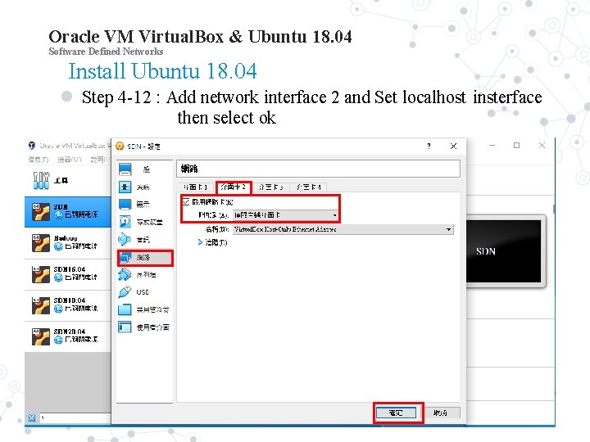Click the close-search icon at bottom of VM list
This screenshot has height=442, width=590.
32,417
